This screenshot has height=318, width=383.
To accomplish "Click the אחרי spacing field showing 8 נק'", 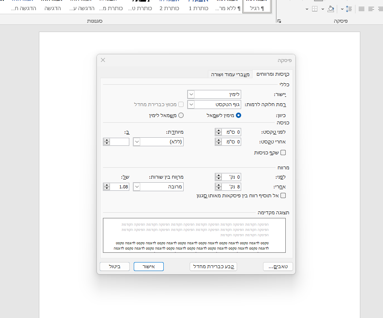I will pos(231,187).
